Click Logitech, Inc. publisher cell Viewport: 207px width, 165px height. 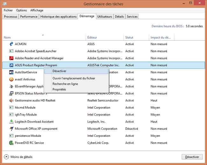pos(96,122)
